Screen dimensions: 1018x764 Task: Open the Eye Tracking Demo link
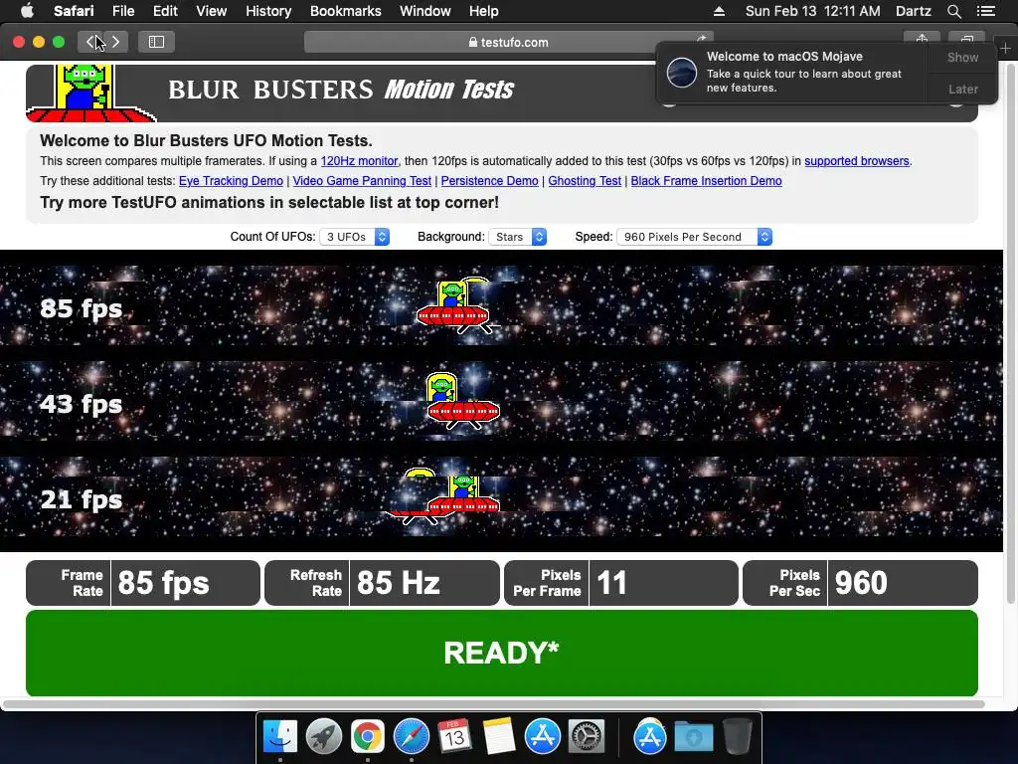tap(231, 181)
